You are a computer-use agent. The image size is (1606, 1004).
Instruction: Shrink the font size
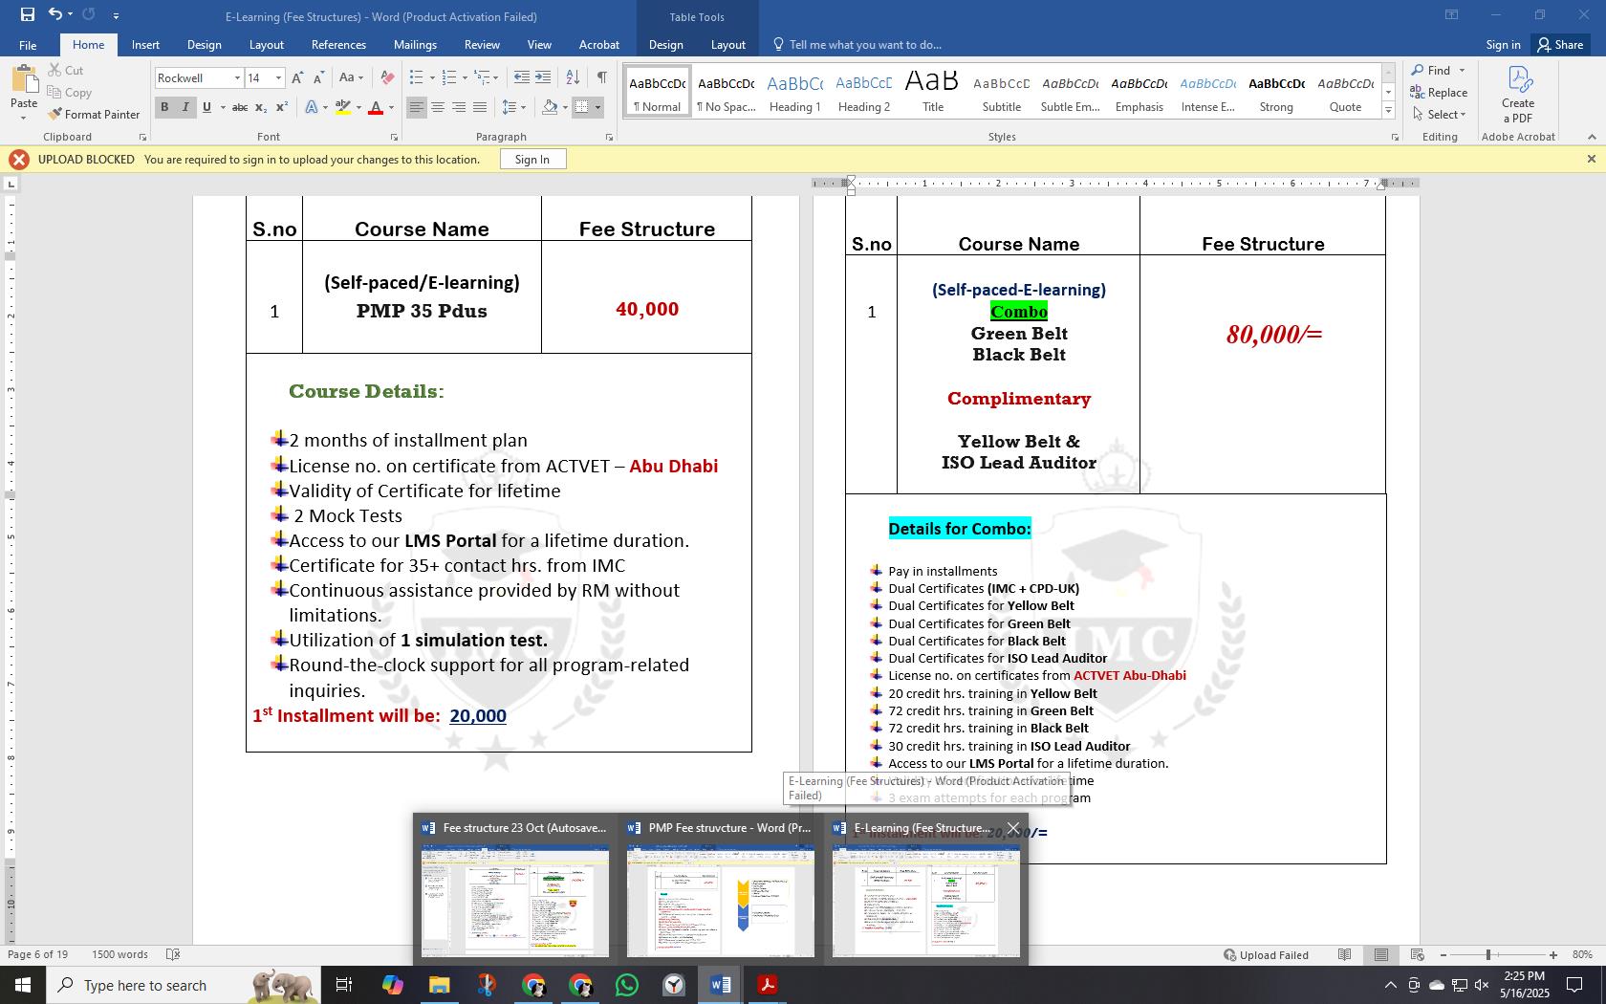[x=320, y=77]
